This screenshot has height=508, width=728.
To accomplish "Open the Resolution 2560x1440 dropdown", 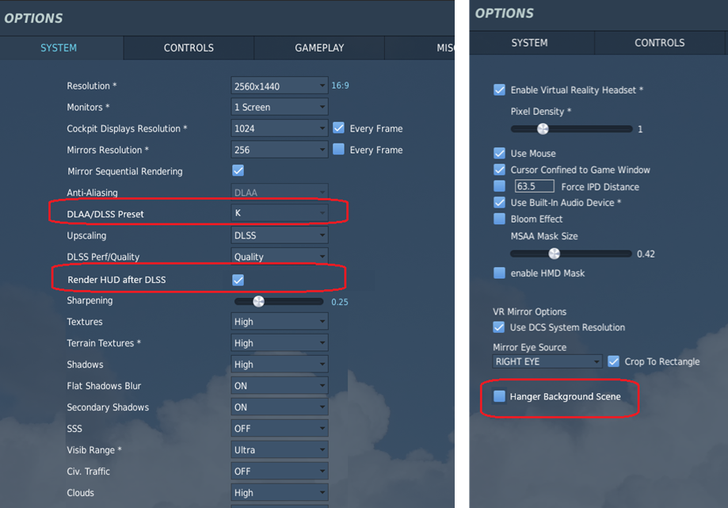I will point(280,86).
